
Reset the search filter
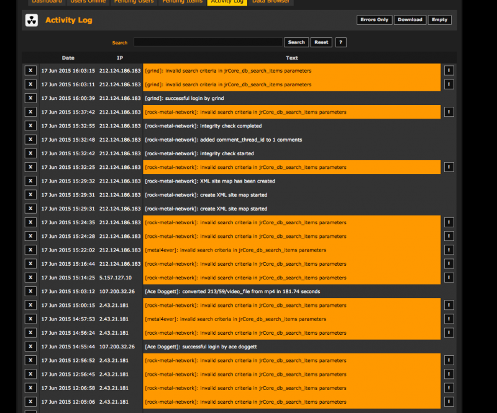pos(321,42)
